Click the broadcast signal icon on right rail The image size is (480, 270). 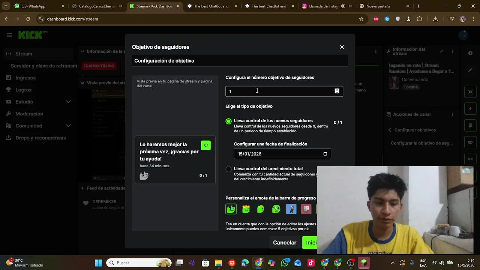pyautogui.click(x=470, y=159)
